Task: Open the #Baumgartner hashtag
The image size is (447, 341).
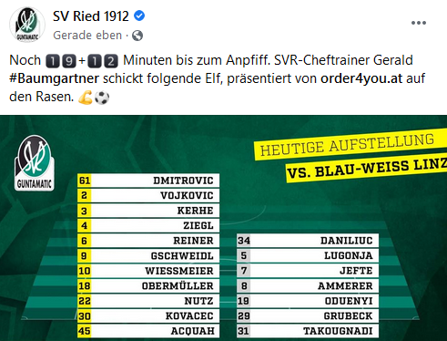Action: (55, 78)
